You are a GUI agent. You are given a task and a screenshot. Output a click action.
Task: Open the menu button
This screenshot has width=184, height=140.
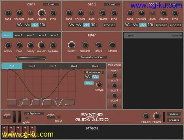click(174, 114)
